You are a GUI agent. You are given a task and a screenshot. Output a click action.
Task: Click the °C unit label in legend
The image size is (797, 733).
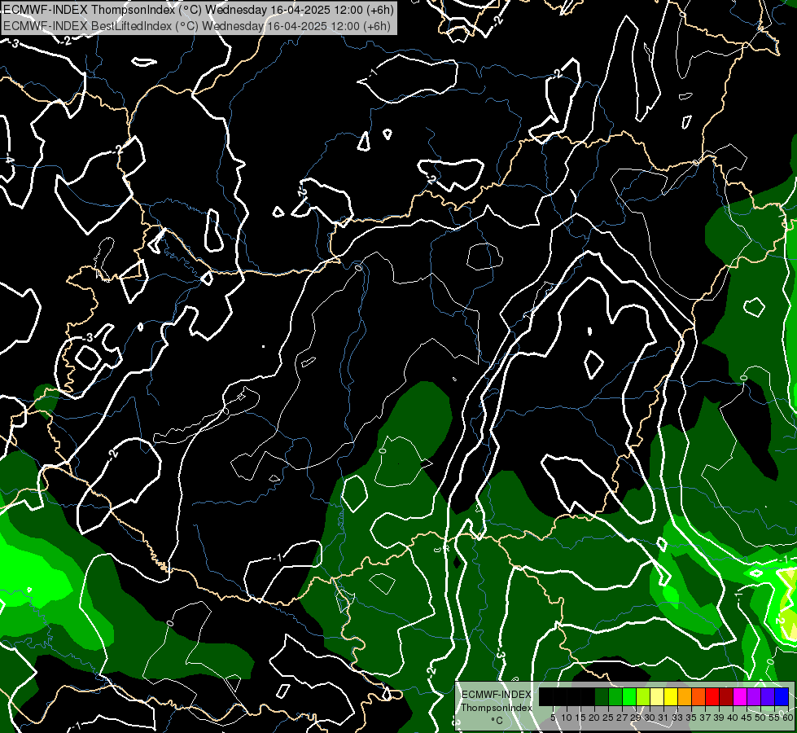497,721
